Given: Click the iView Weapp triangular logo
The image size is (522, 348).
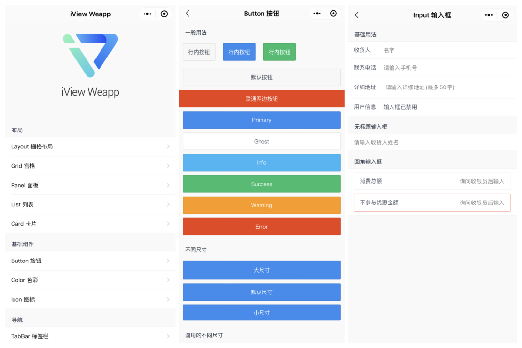Looking at the screenshot, I should click(x=90, y=55).
